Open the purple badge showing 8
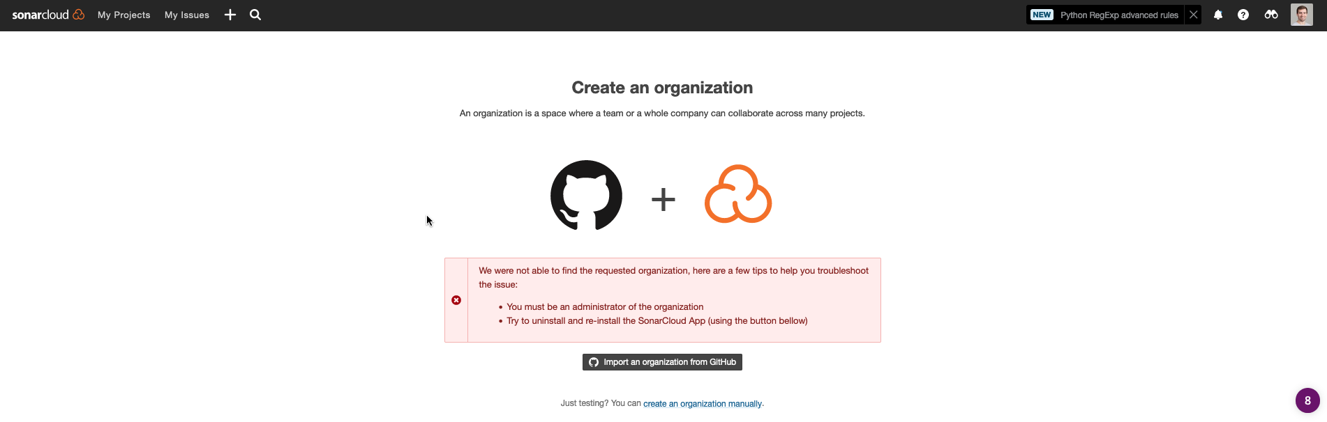 pyautogui.click(x=1307, y=400)
